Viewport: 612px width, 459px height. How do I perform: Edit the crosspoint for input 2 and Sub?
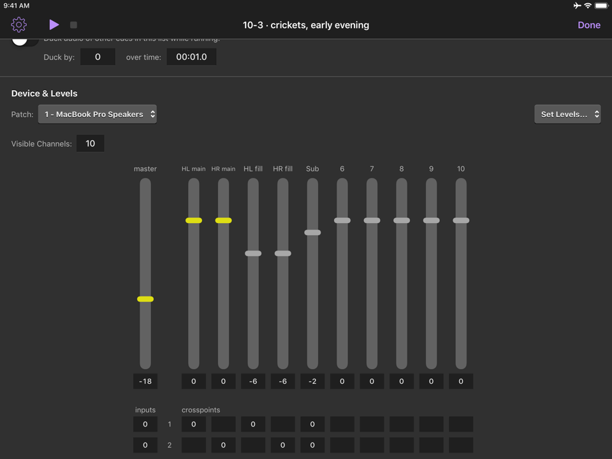click(x=312, y=445)
